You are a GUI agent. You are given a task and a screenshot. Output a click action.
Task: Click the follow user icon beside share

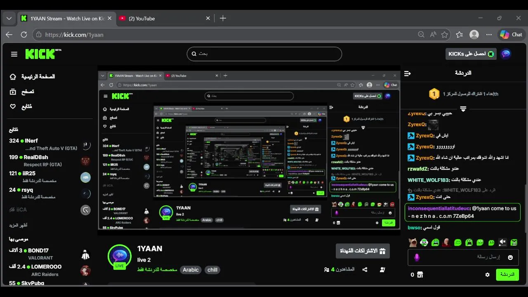[382, 270]
